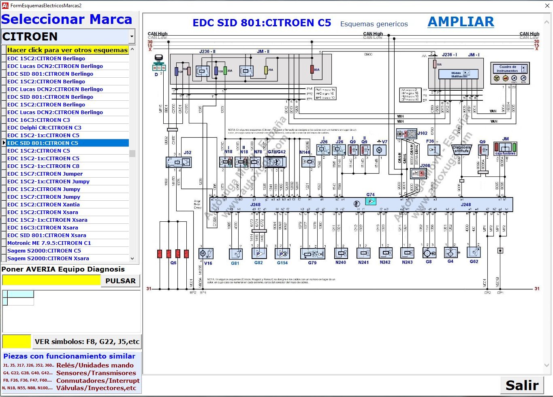Image resolution: width=553 pixels, height=397 pixels.
Task: Select Sagem S2000:CITROEN C5 entry
Action: pyautogui.click(x=68, y=251)
